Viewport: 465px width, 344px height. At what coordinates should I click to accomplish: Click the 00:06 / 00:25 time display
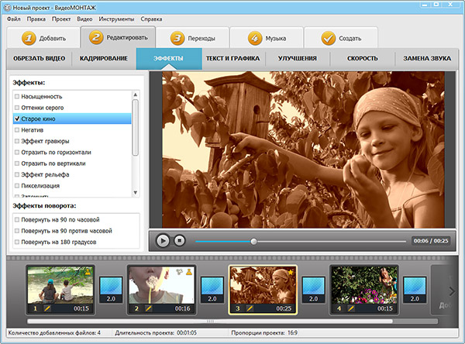(x=431, y=241)
